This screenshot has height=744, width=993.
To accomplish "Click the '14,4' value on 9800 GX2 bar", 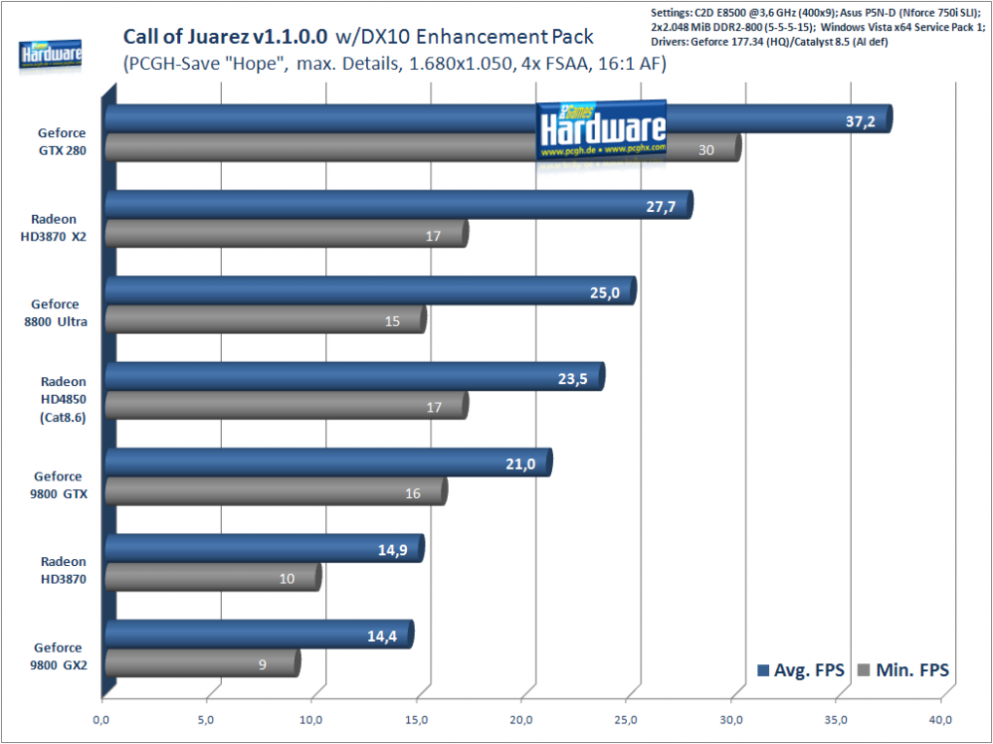I will tap(382, 636).
